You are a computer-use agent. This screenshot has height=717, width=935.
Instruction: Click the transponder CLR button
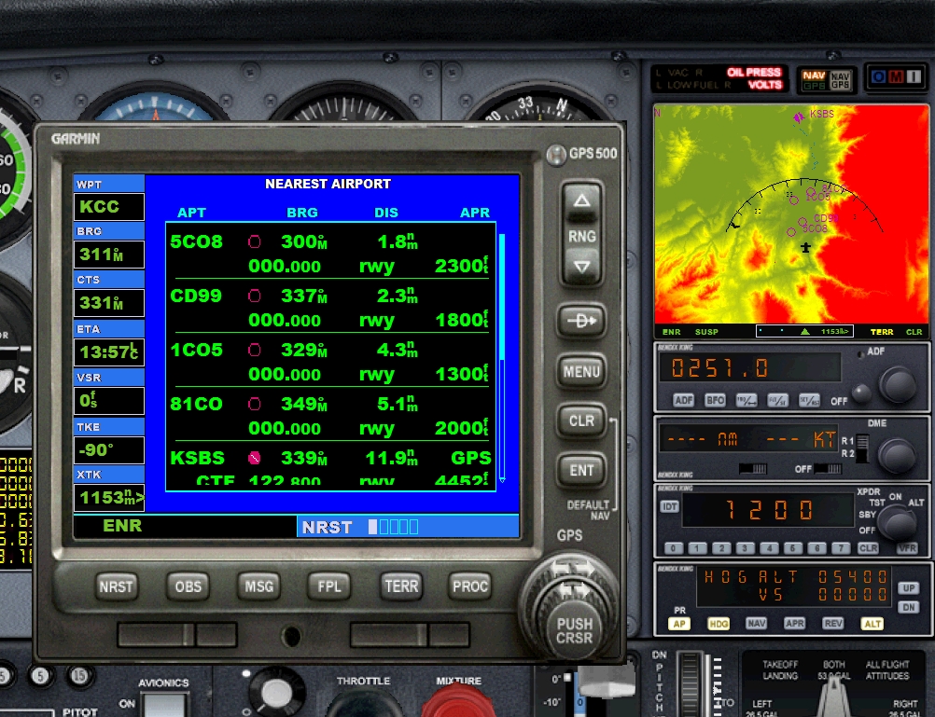pos(868,548)
